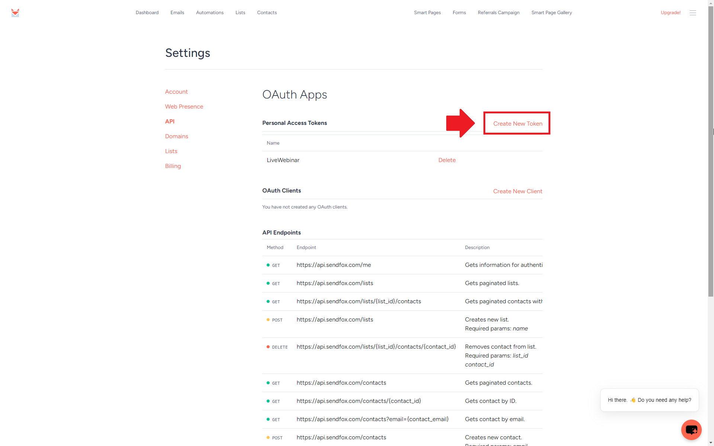Switch to Web Presence settings
The image size is (714, 446).
pos(184,107)
